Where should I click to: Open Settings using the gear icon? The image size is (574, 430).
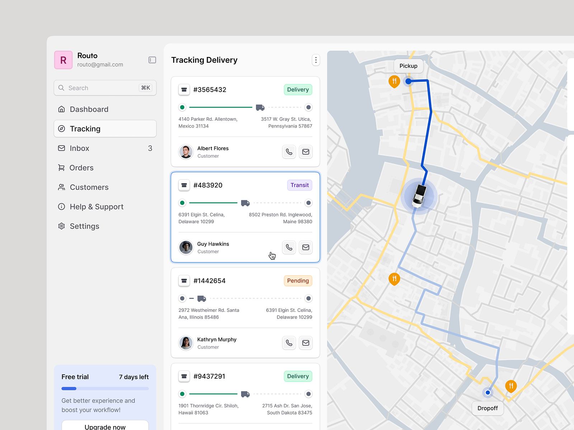tap(61, 226)
